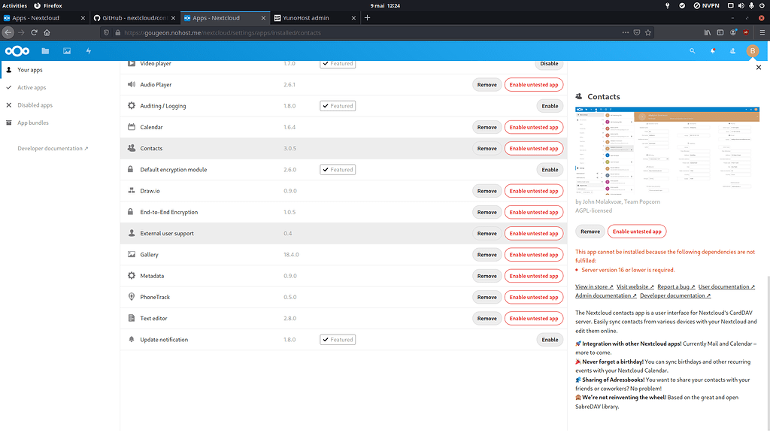Click the PhoneTrack app row icon
This screenshot has width=770, height=433.
pos(131,296)
